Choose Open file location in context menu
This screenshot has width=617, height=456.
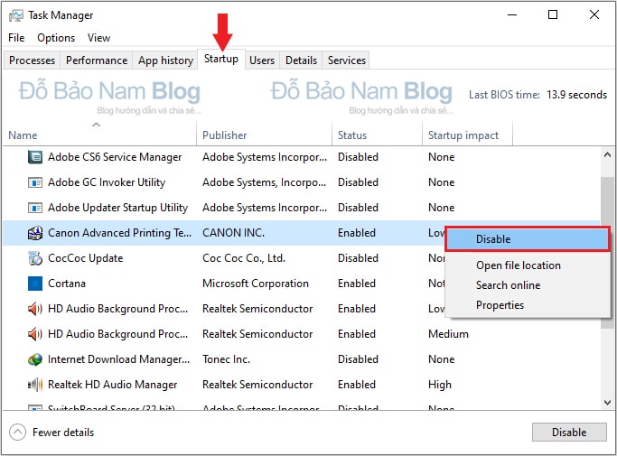[x=519, y=265]
